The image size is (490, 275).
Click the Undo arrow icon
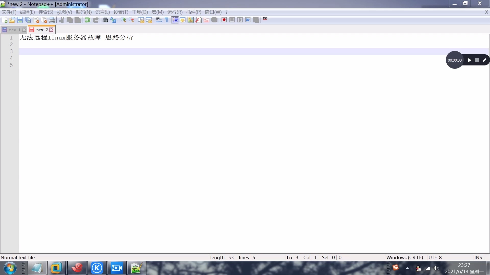coord(87,20)
